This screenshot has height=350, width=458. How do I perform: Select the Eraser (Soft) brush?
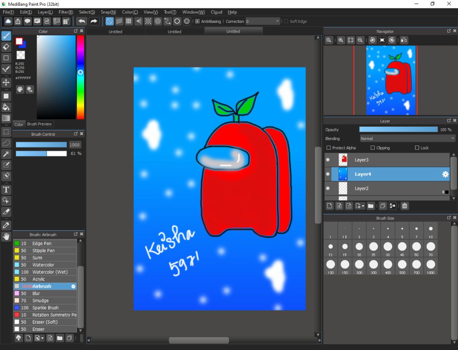coord(45,322)
